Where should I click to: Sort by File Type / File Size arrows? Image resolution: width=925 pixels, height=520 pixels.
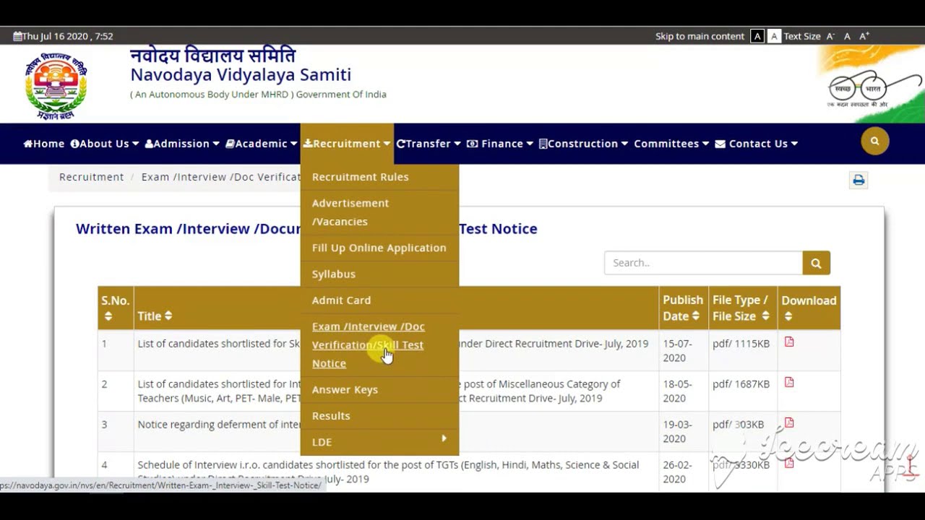tap(765, 316)
